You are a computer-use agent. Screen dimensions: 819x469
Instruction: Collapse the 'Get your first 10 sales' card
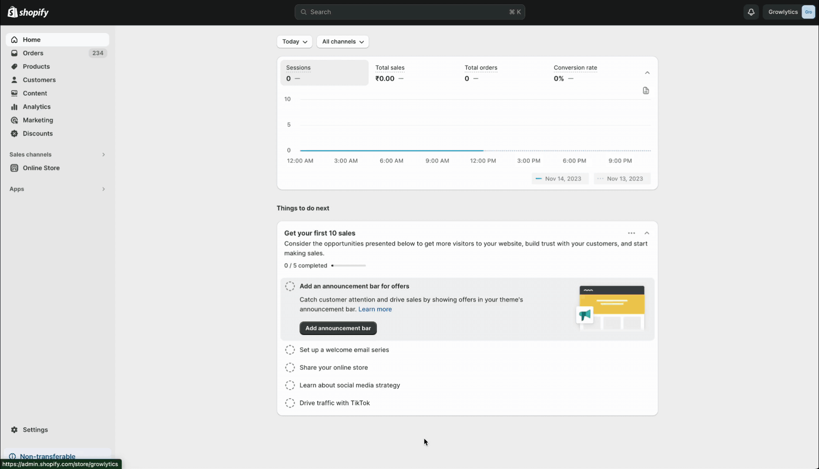(647, 233)
